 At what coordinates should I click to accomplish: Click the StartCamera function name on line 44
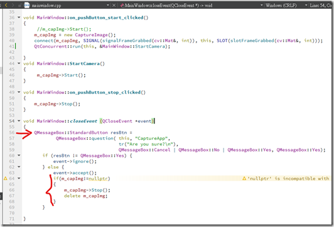click(85, 63)
